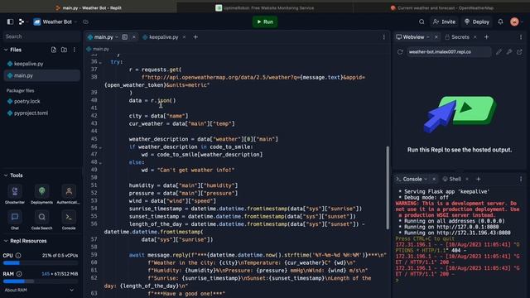Viewport: 530px width, 298px height.
Task: Close the Webview tab
Action: pyautogui.click(x=436, y=36)
